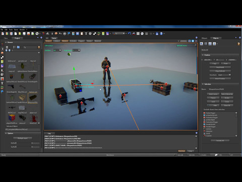The height and width of the screenshot is (182, 242).
Task: Toggle the Markers display button
Action: [65, 41]
